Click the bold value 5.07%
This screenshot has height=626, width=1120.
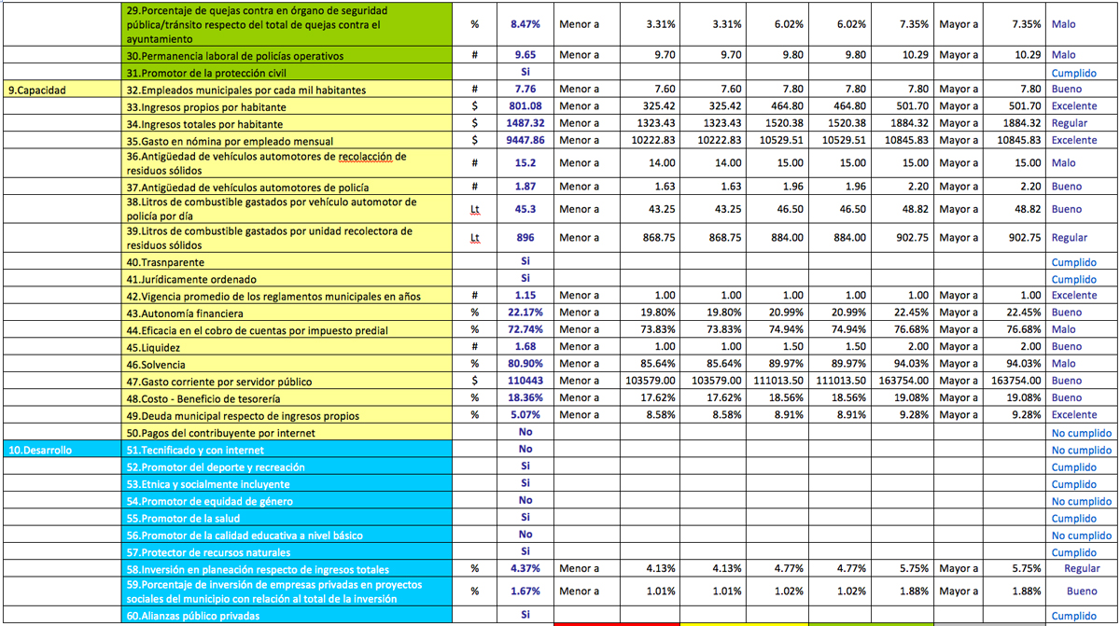tap(525, 415)
